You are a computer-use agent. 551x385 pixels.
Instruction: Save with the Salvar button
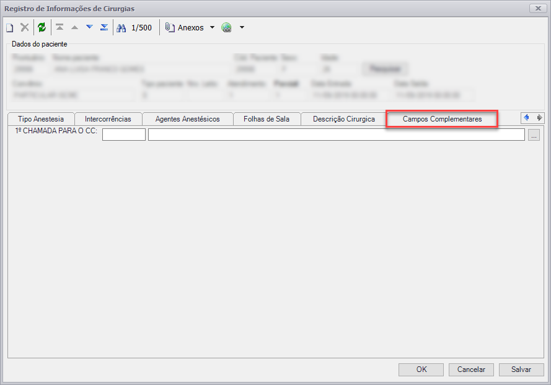(x=521, y=370)
